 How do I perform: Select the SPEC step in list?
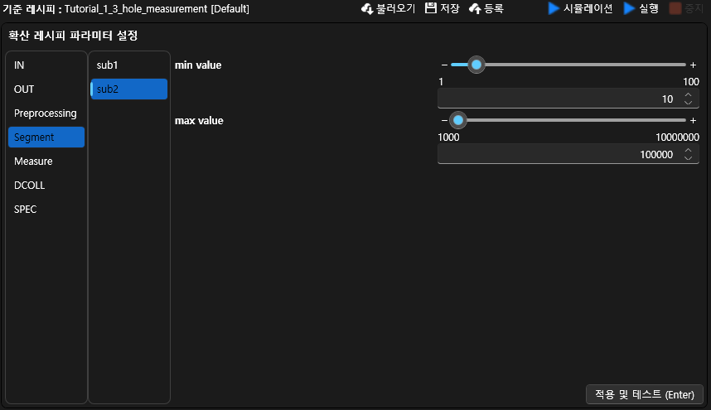click(x=26, y=210)
